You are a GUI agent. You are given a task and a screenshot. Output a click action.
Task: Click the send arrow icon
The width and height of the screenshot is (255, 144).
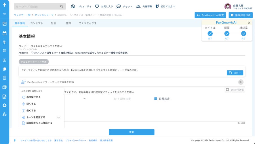pos(241,82)
